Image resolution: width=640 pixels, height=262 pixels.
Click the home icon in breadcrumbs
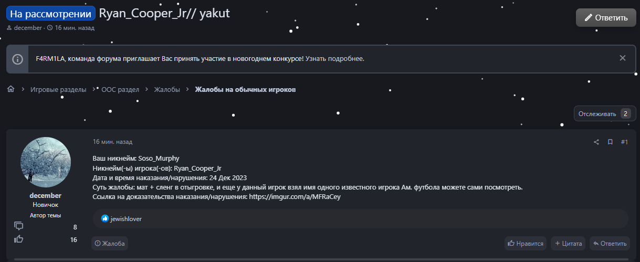point(11,89)
